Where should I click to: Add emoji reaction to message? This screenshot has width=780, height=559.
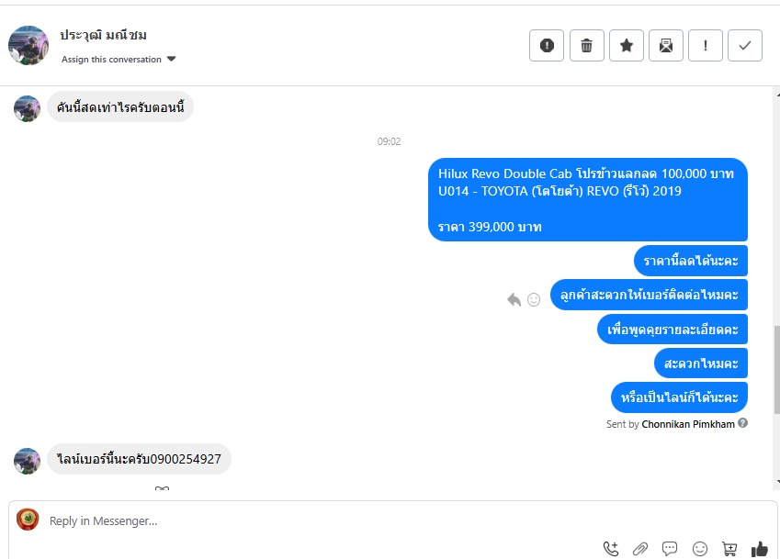[x=534, y=299]
